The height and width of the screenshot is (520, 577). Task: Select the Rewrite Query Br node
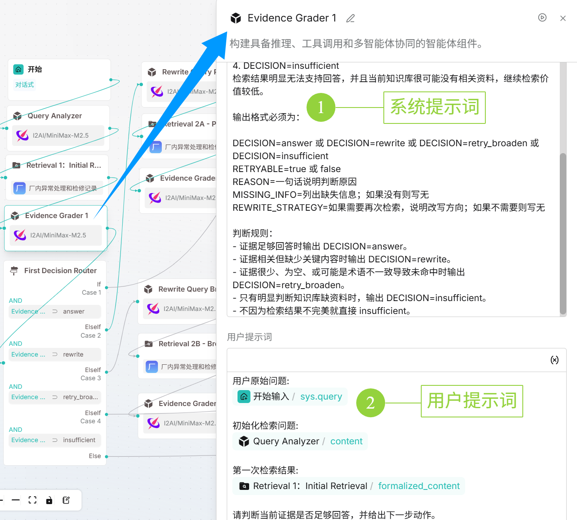click(x=177, y=302)
